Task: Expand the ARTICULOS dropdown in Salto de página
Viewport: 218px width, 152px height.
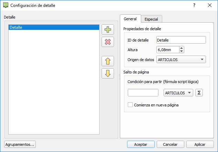Action: [178, 93]
